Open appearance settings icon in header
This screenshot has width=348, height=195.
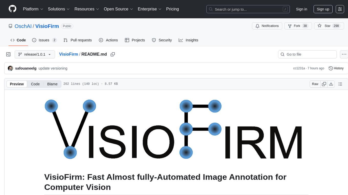point(340,9)
